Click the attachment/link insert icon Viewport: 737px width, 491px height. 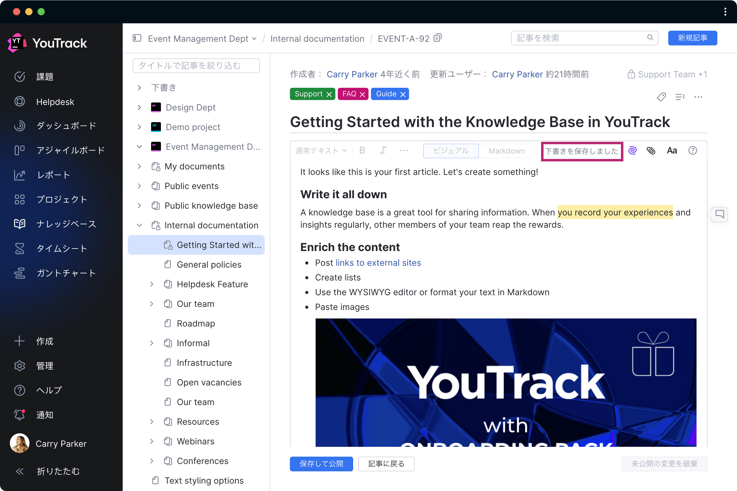(651, 151)
